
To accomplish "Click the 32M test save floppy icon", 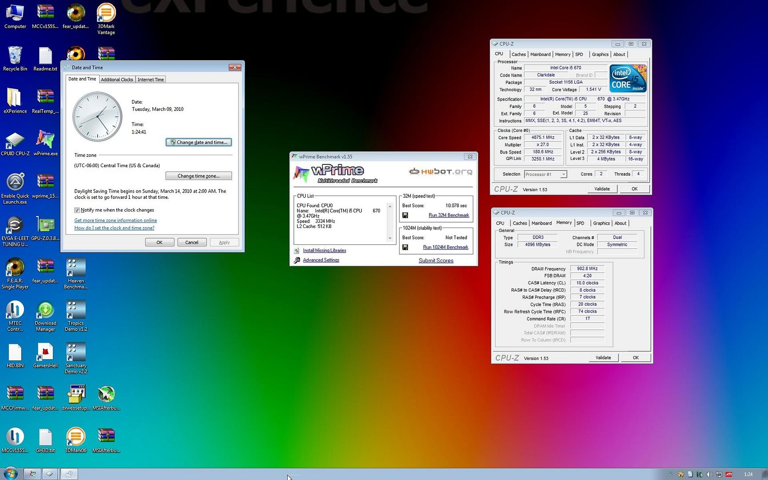I will tap(405, 215).
